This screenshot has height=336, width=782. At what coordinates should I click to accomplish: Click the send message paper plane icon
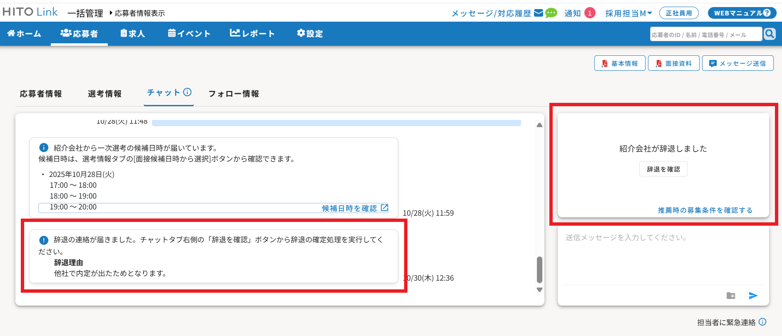[753, 296]
